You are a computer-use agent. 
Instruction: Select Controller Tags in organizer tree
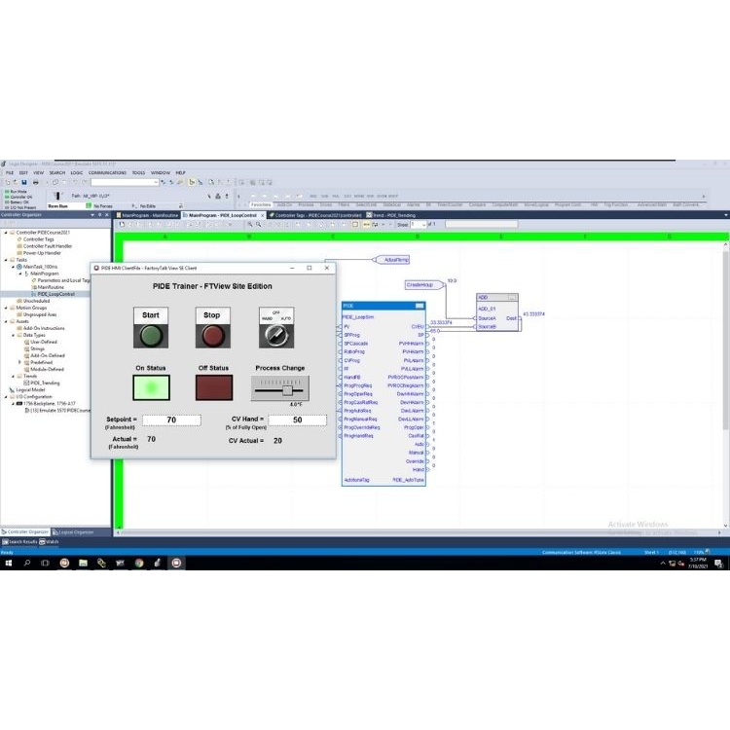pos(38,239)
